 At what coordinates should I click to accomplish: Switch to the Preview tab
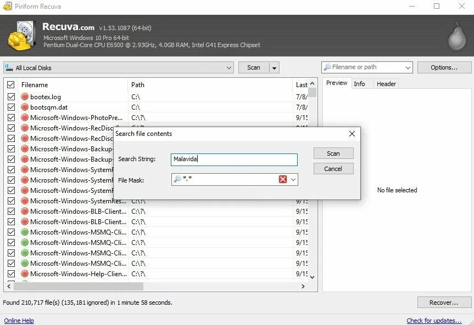(x=337, y=83)
